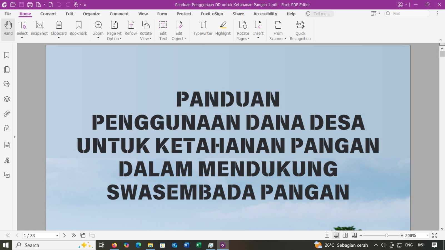Screen dimensions: 445x250
Task: Open the Clipboard tool
Action: 59,28
